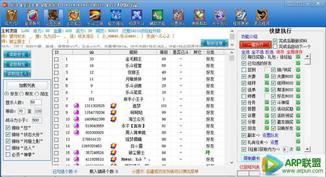Click the 经脉获取内力 count field
The height and width of the screenshot is (177, 326).
(x=285, y=149)
